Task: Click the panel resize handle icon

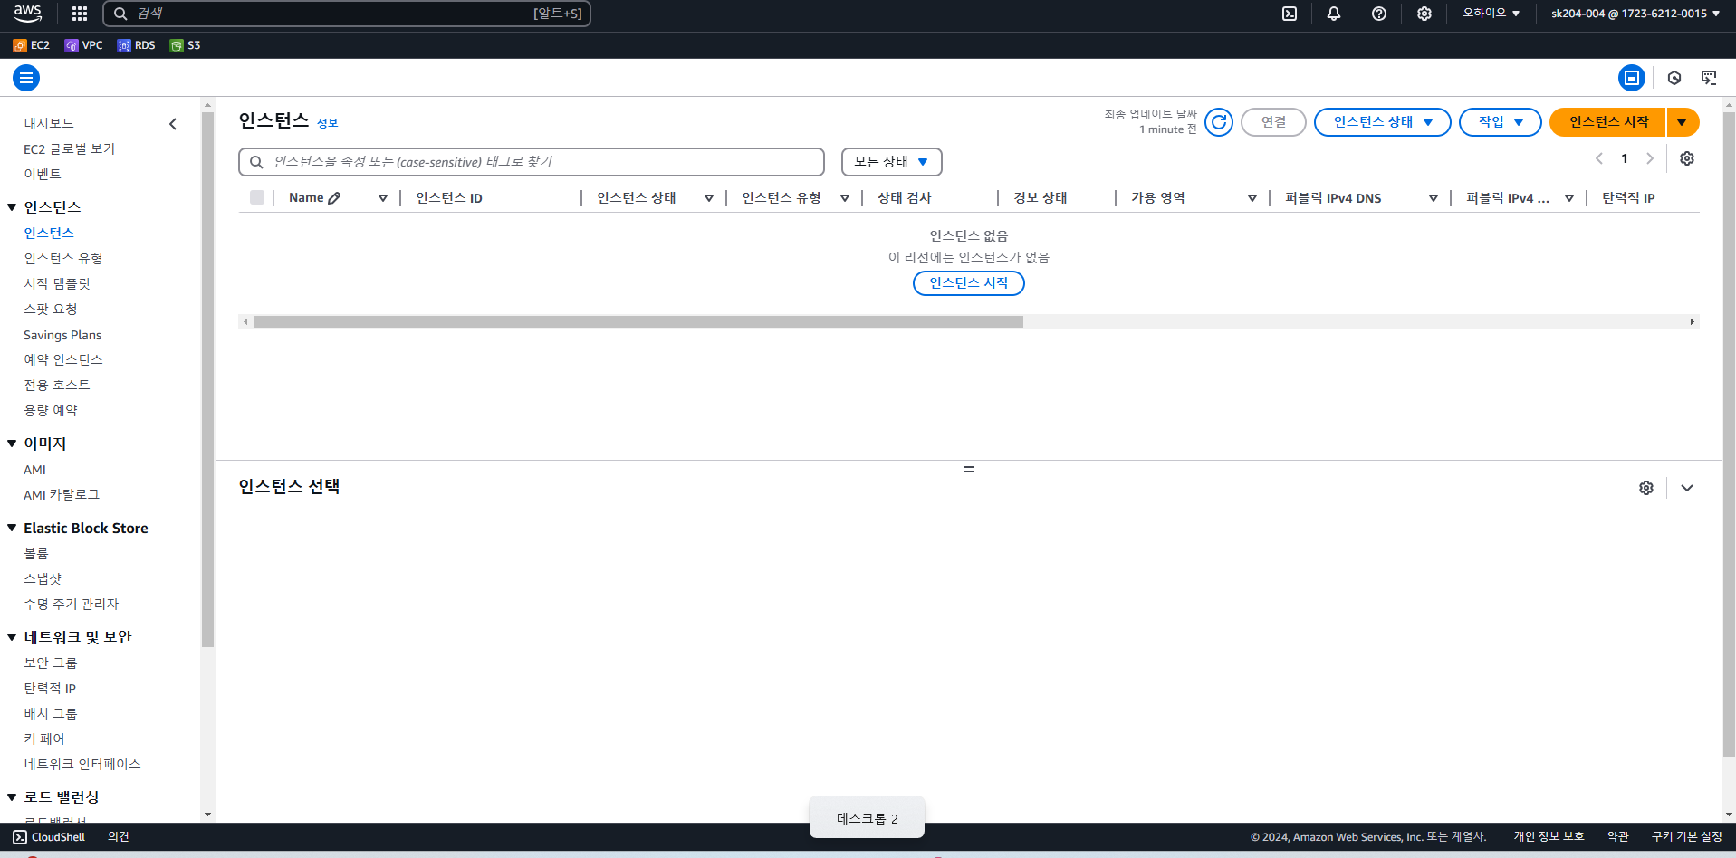Action: (x=969, y=469)
